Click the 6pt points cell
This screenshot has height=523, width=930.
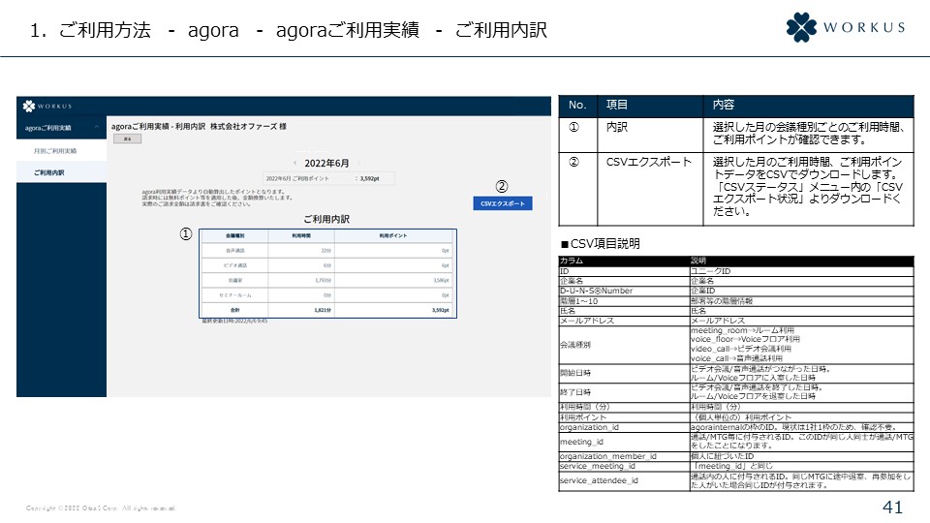[x=445, y=265]
